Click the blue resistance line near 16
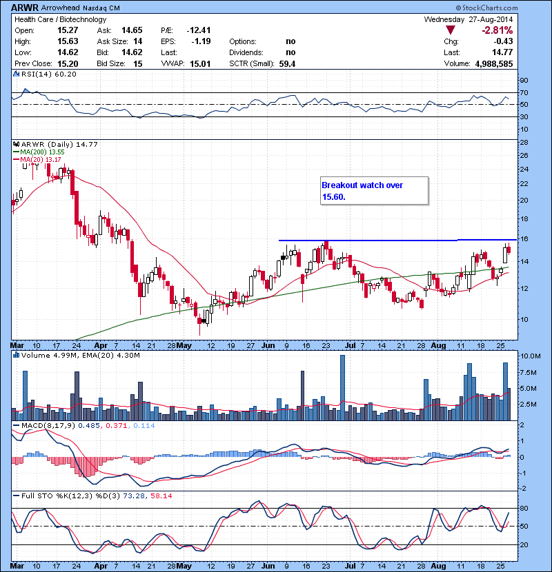The height and width of the screenshot is (572, 552). click(x=397, y=240)
